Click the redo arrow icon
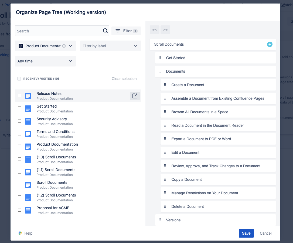Image resolution: width=293 pixels, height=243 pixels. pos(165,30)
